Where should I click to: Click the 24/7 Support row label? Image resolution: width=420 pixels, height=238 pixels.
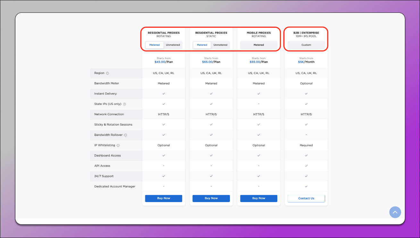point(104,176)
